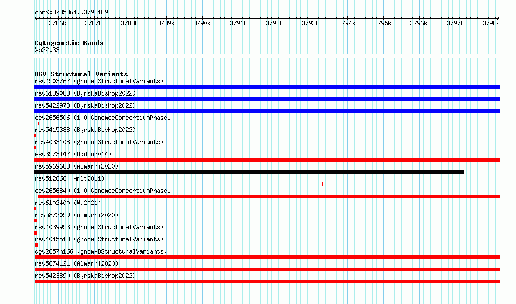The height and width of the screenshot is (304, 516).
Task: Click the blue bar under nsv6139083
Action: pos(267,99)
